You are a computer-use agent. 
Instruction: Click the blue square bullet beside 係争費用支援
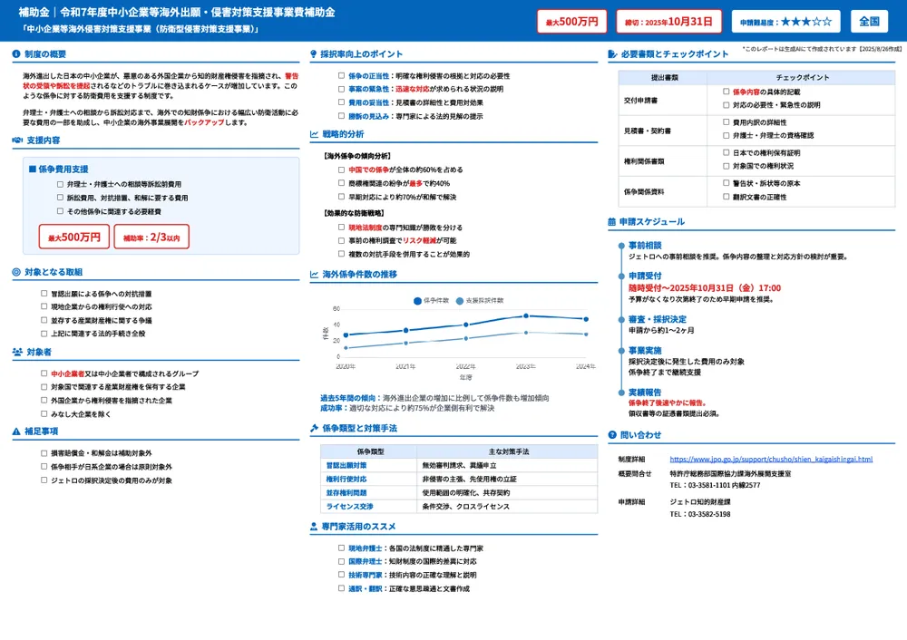[x=33, y=169]
